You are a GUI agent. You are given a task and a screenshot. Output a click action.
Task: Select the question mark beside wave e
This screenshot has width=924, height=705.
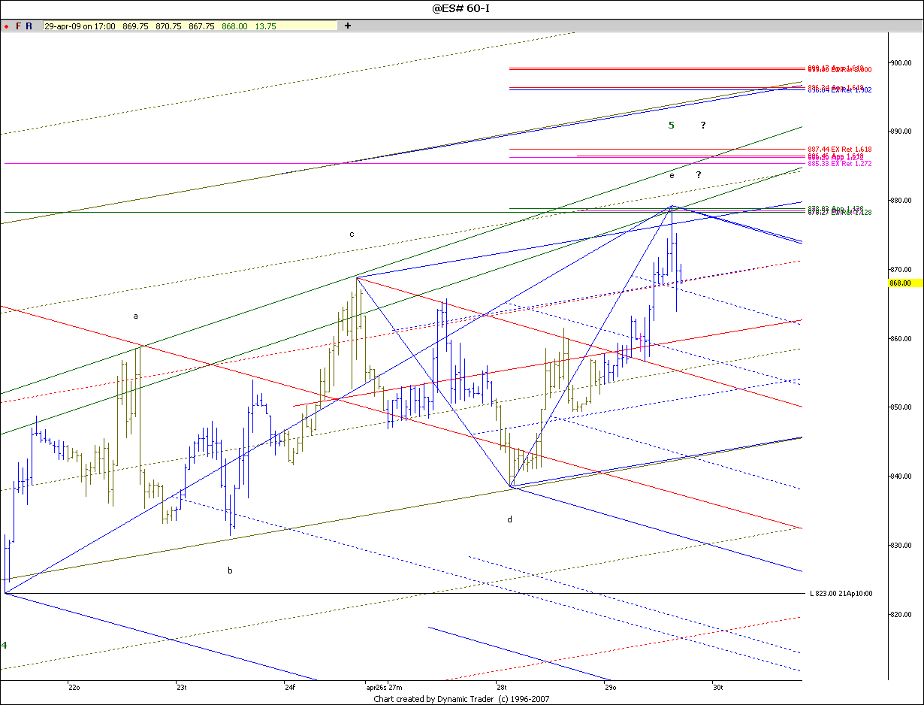coord(698,175)
